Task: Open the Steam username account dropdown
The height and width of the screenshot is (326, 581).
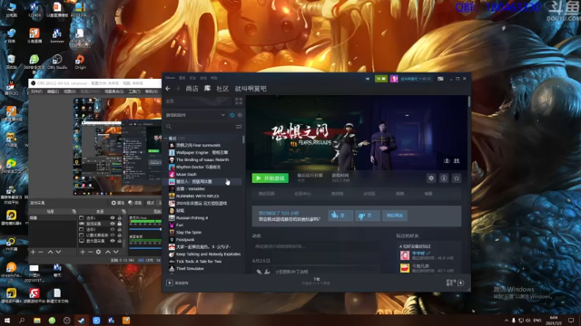Action: click(x=416, y=79)
